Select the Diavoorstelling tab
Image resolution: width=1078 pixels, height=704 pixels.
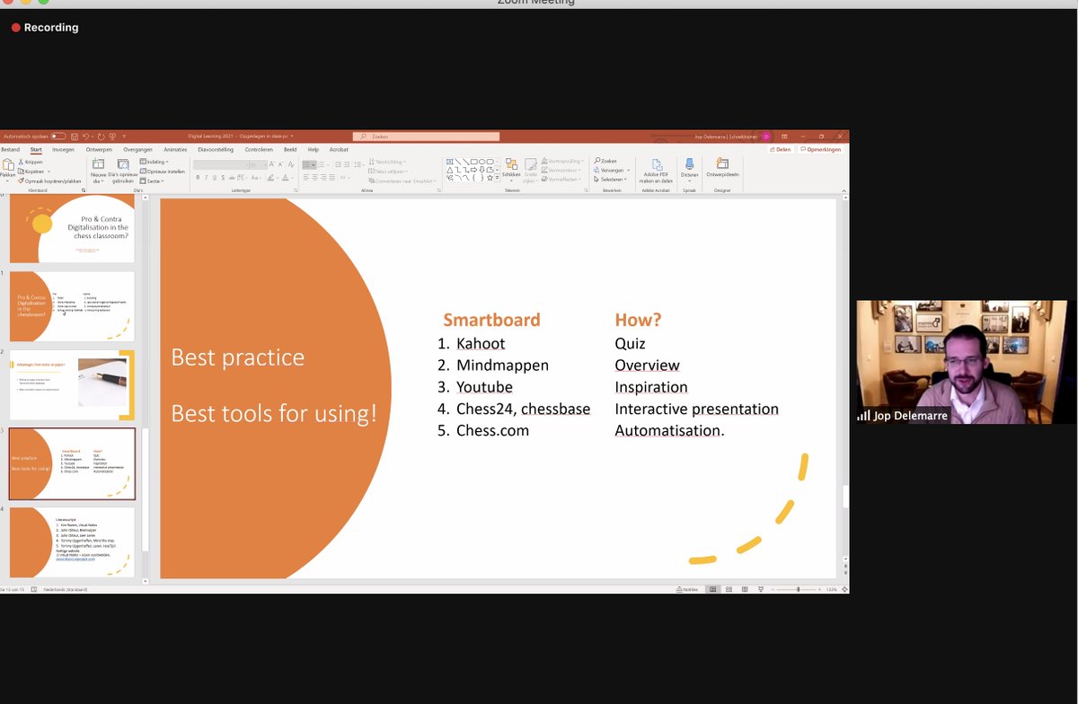[216, 150]
